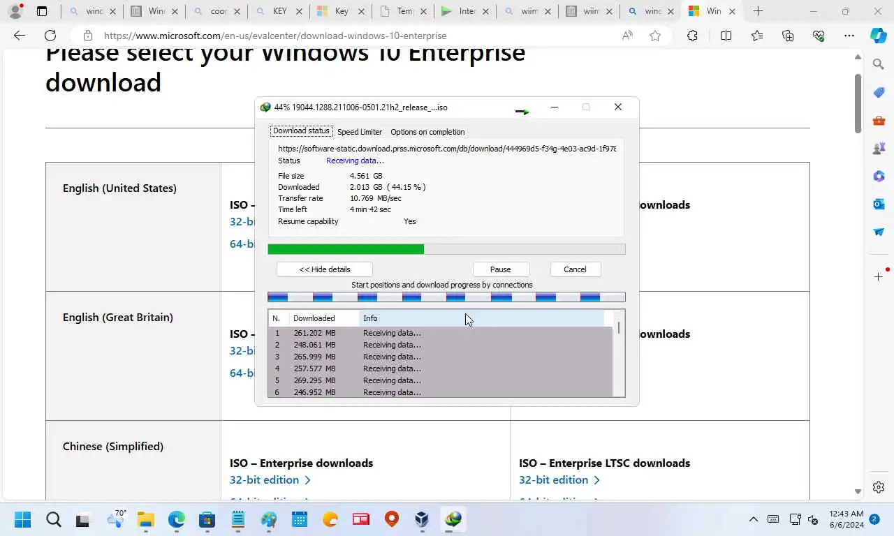Open the Shopping tag sidebar icon

[x=879, y=92]
